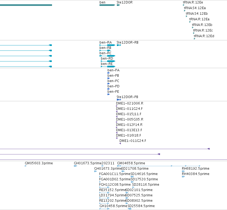Select the ben-RE transcript label
The height and width of the screenshot is (210, 227).
pyautogui.click(x=107, y=64)
